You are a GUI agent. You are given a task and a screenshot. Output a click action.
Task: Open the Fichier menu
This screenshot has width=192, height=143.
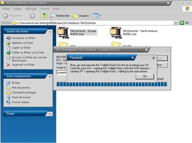point(6,9)
